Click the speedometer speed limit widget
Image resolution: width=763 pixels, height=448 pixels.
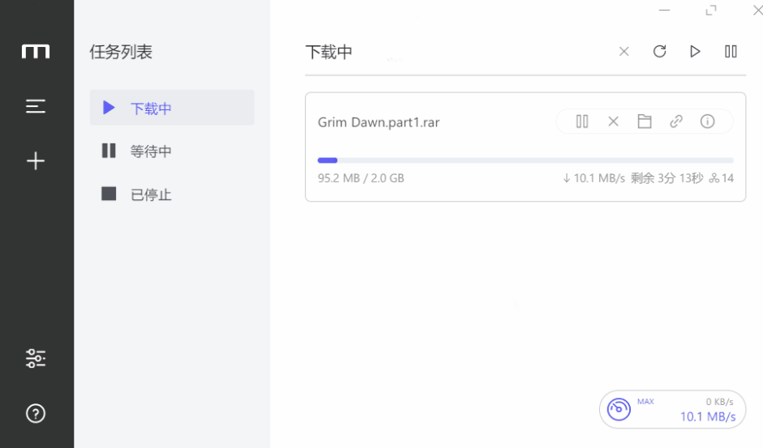[619, 408]
